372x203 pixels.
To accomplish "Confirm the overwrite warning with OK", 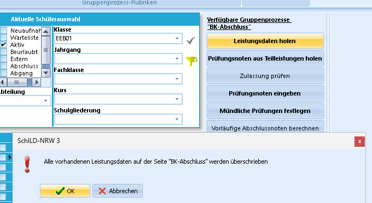I will point(65,190).
